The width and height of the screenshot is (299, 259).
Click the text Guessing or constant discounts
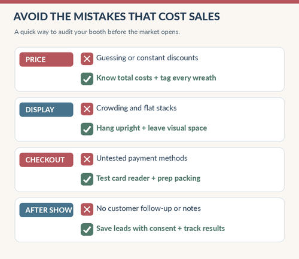click(147, 58)
